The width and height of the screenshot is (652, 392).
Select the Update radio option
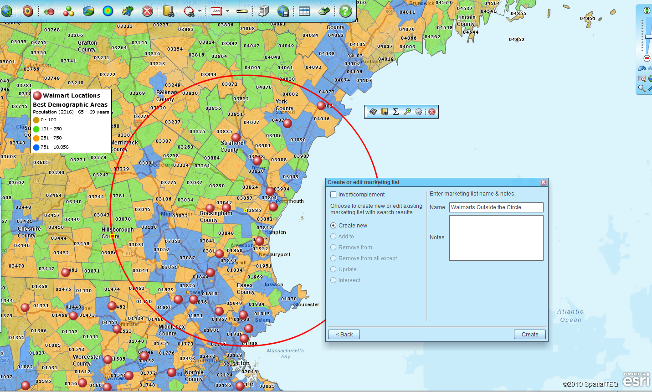[x=334, y=269]
